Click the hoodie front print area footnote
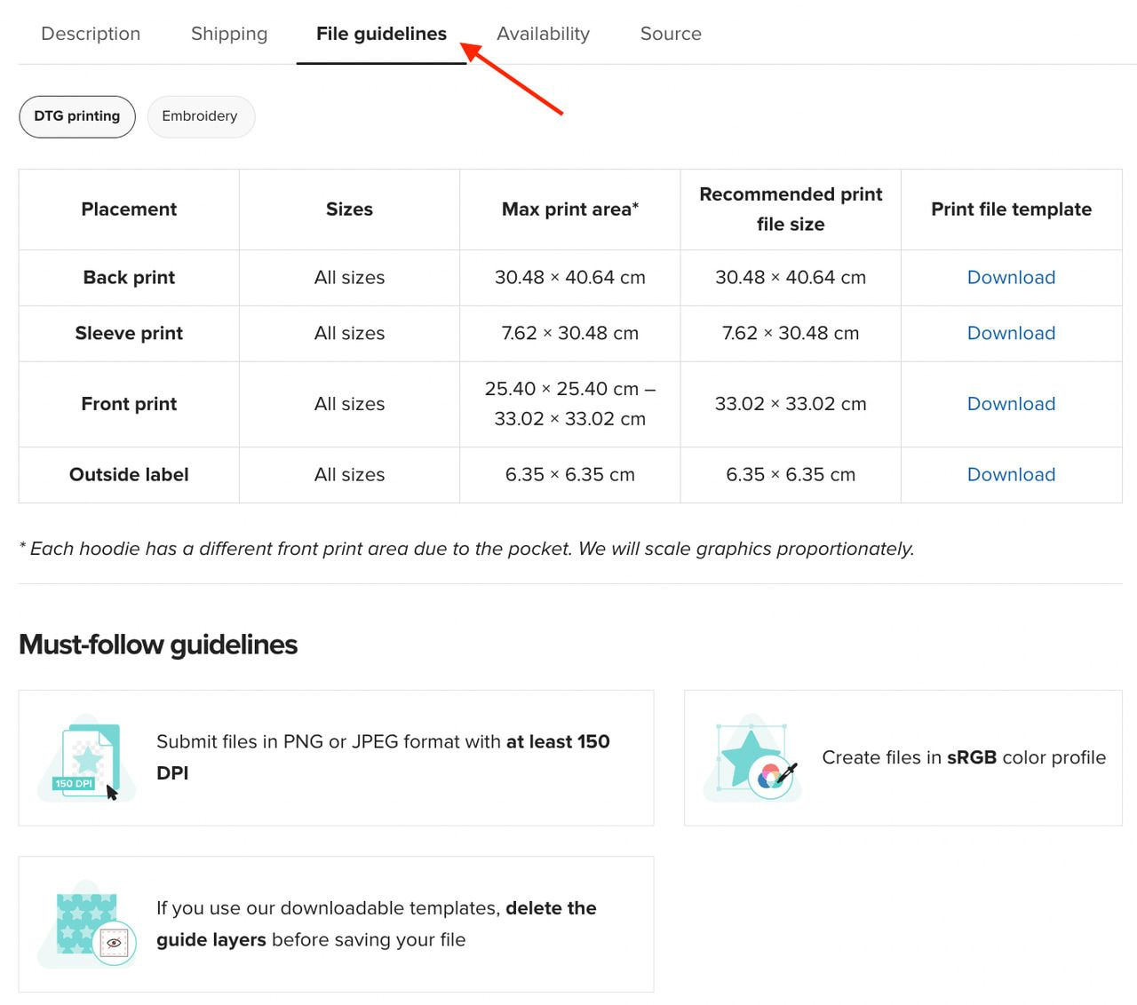Viewport: 1137px width, 1005px height. click(466, 549)
